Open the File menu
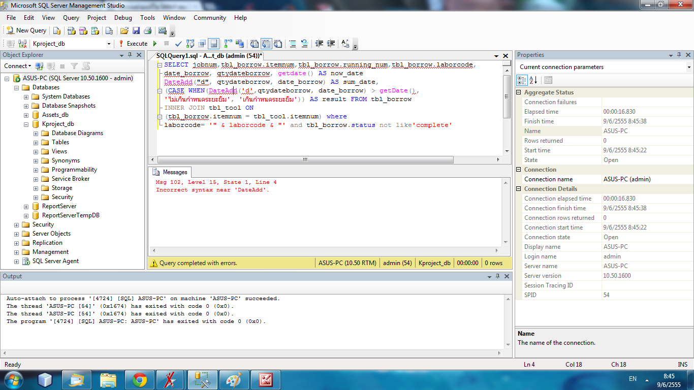Viewport: 694px width, 390px height. (x=11, y=18)
